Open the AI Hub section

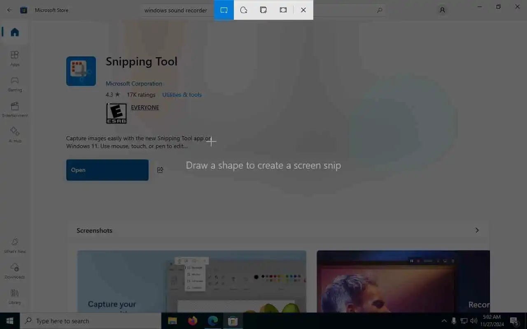[x=15, y=135]
